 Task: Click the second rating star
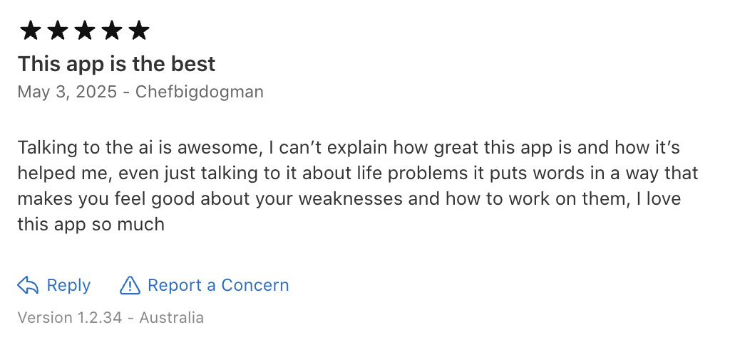(58, 30)
